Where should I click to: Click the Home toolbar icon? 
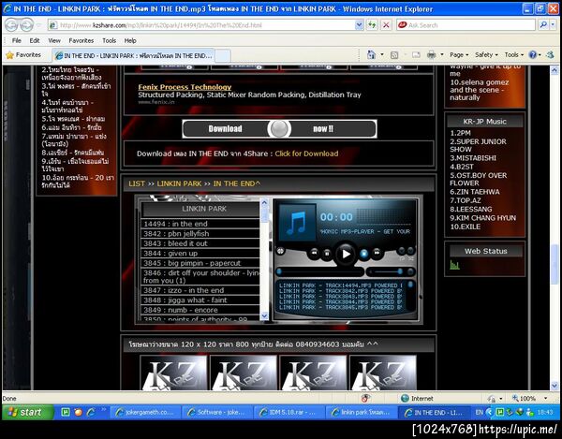371,55
